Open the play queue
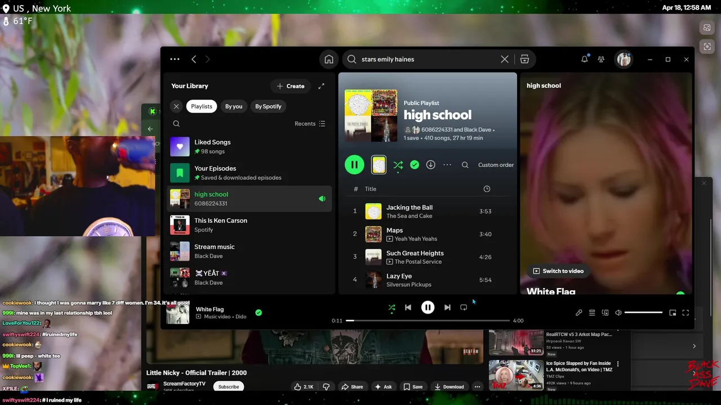Viewport: 721px width, 405px height. point(592,313)
